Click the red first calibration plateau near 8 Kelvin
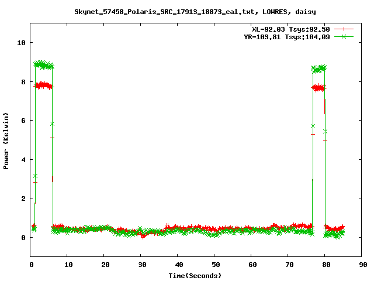374x281 pixels. pos(44,85)
